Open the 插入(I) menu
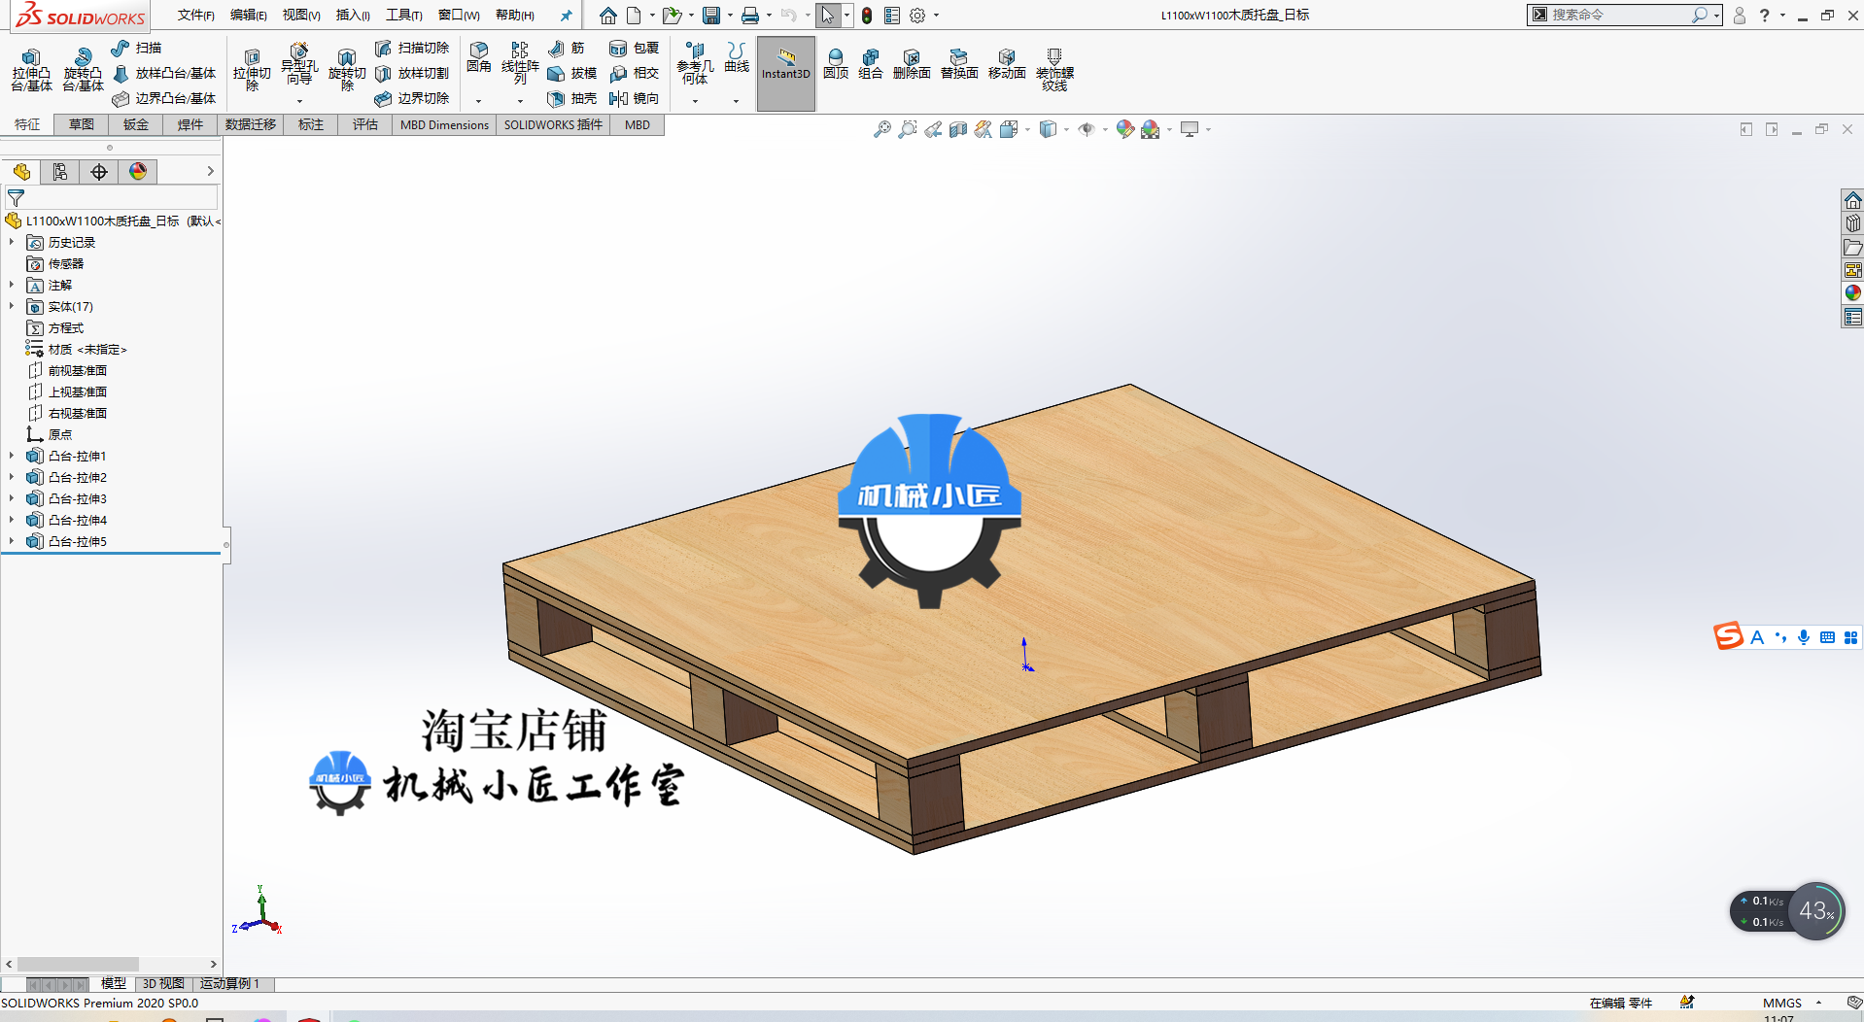 click(x=353, y=16)
